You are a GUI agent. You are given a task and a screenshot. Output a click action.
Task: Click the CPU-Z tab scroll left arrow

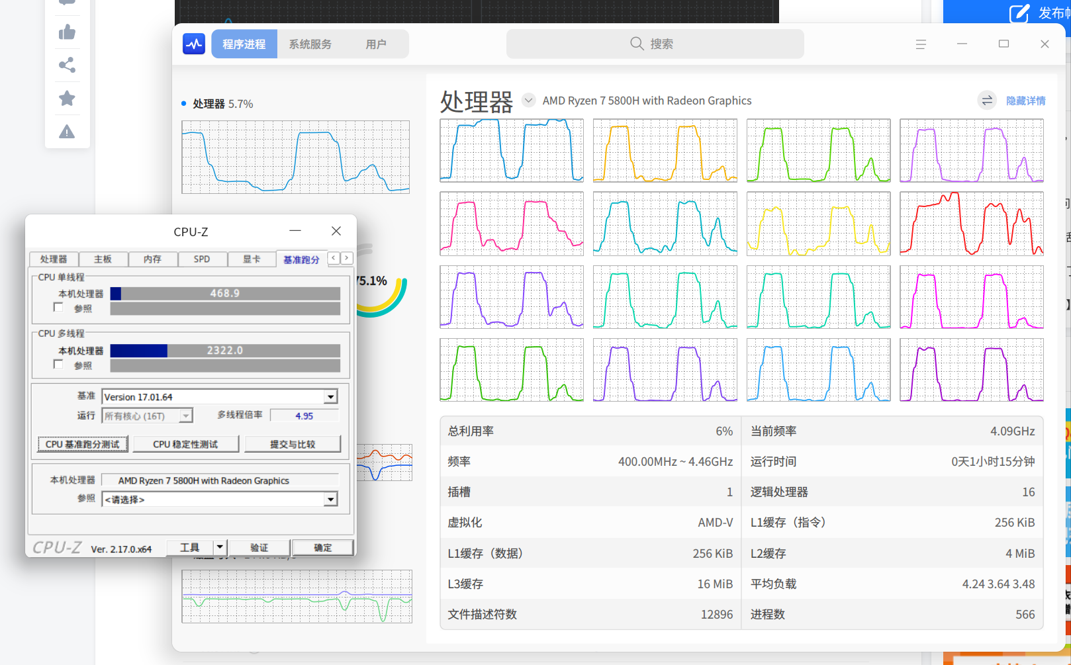(334, 258)
